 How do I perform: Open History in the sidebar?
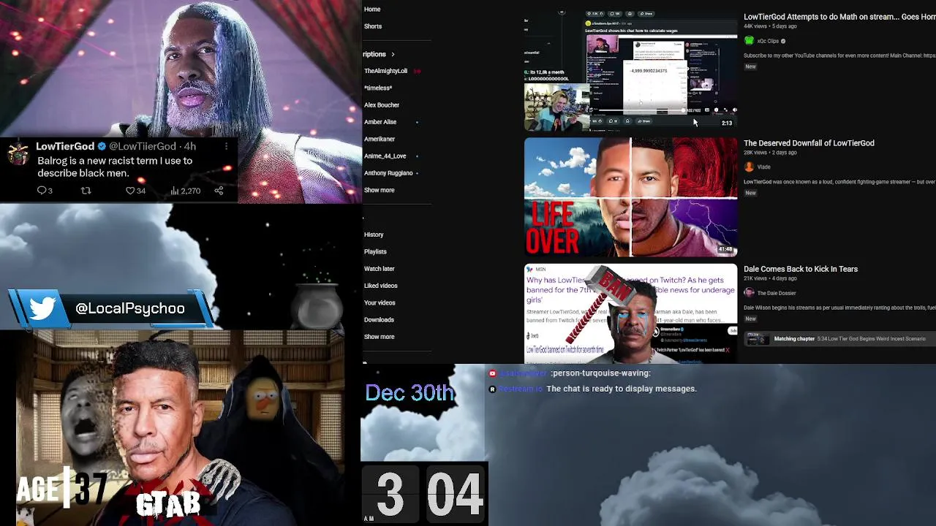[374, 235]
